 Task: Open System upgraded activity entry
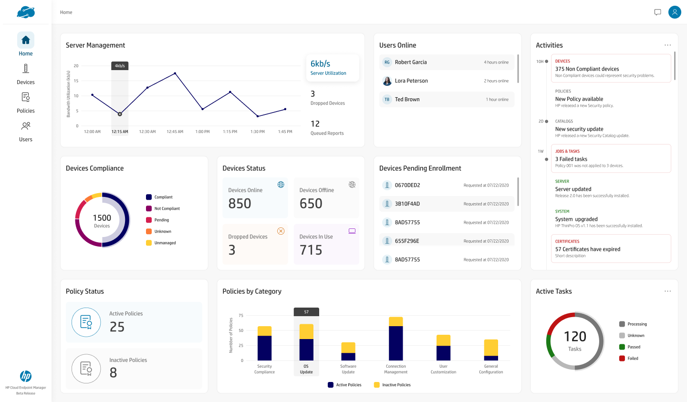tap(611, 218)
